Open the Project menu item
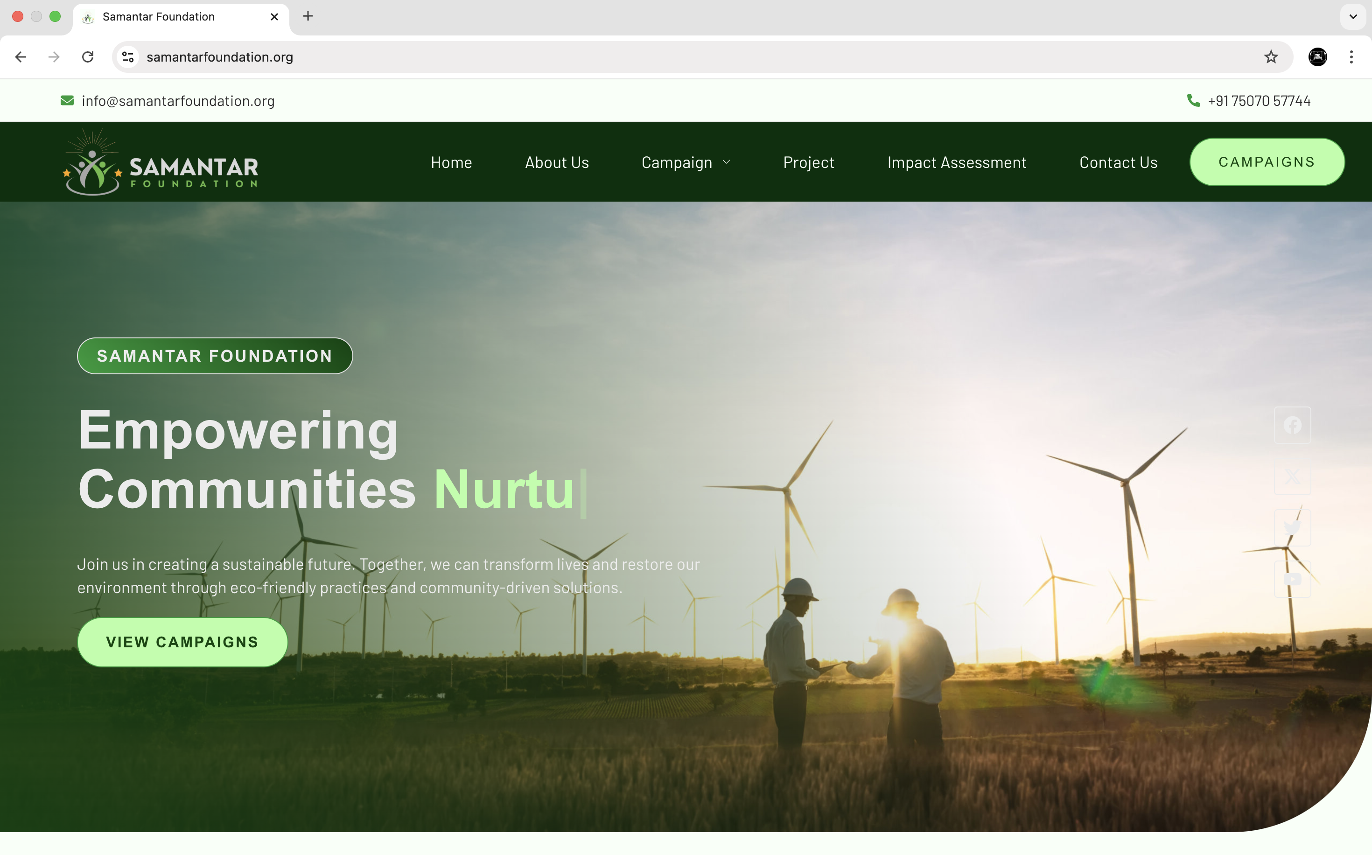Image resolution: width=1372 pixels, height=855 pixels. click(x=808, y=162)
